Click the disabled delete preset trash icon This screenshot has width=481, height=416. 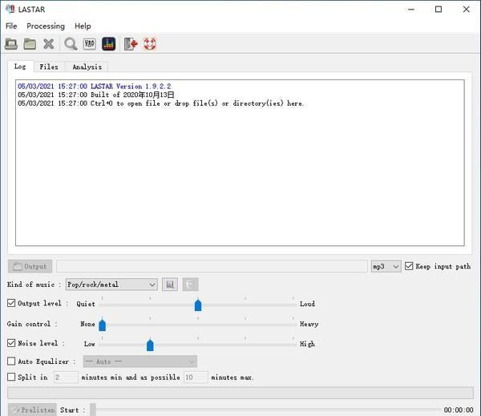[190, 285]
